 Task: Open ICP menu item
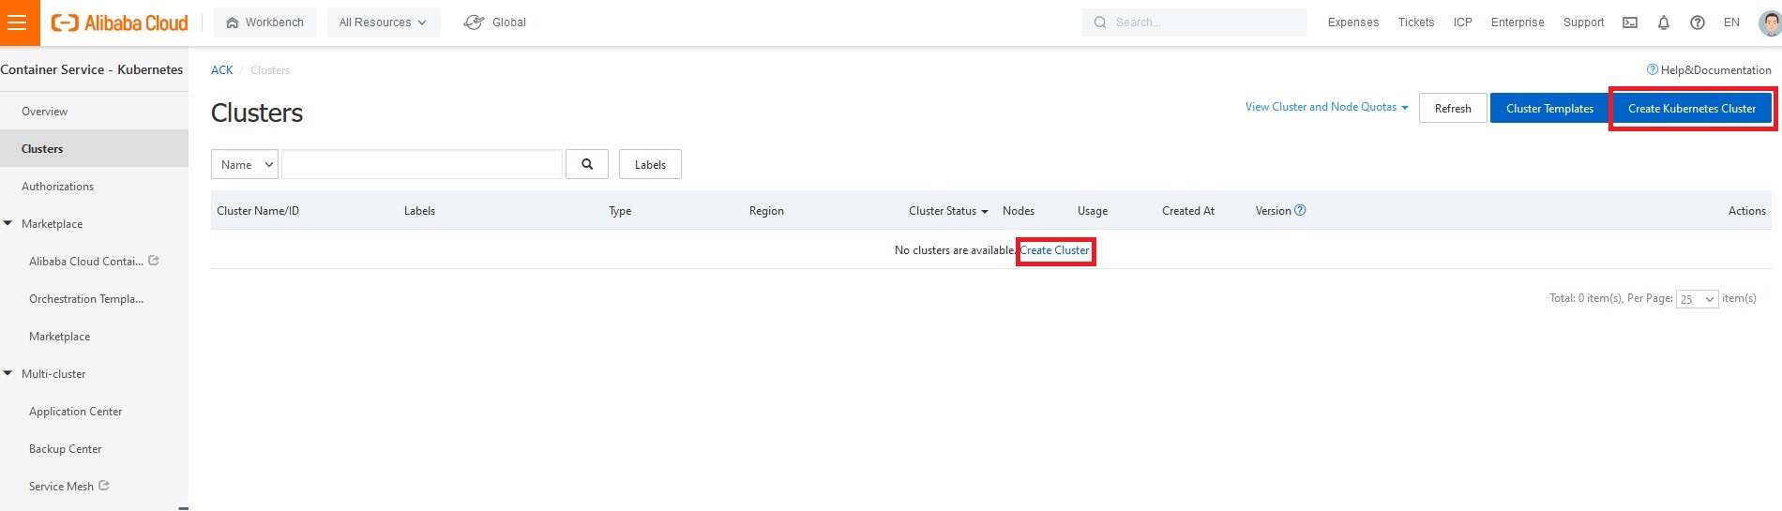(x=1463, y=23)
